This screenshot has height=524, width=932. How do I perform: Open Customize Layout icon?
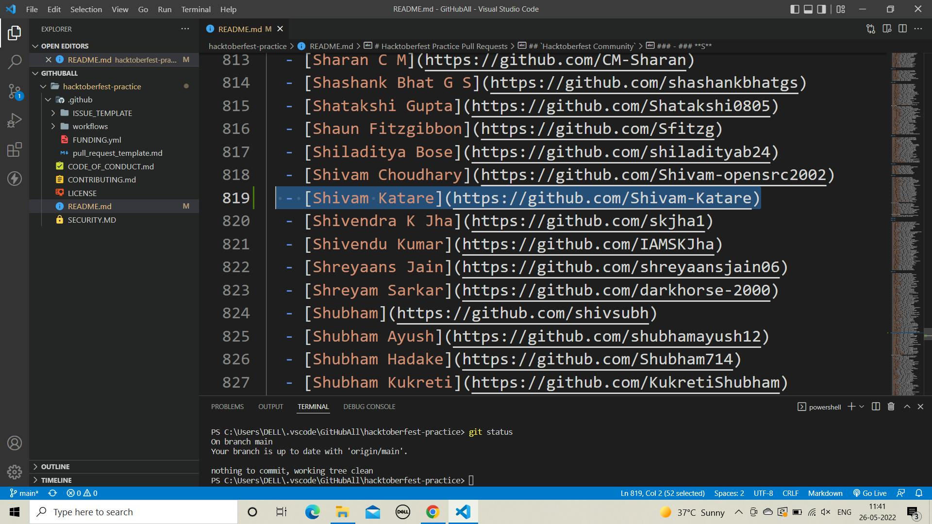(x=841, y=9)
